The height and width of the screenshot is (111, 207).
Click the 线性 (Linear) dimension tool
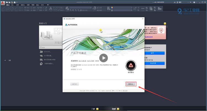coord(60,8)
